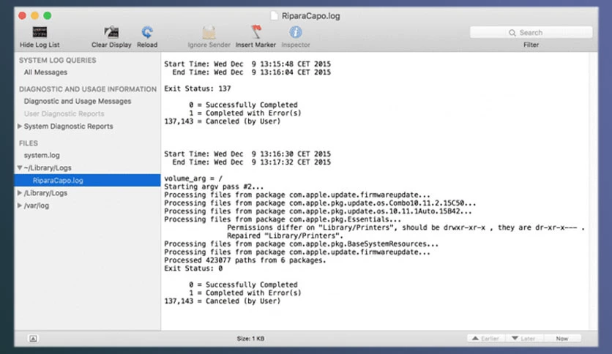Click the "Repaired "Library/Printers"." line

(285, 236)
